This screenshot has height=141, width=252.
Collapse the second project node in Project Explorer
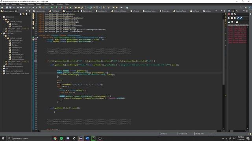2,33
